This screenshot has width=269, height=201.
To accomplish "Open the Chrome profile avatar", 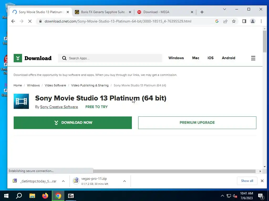I will (x=252, y=21).
